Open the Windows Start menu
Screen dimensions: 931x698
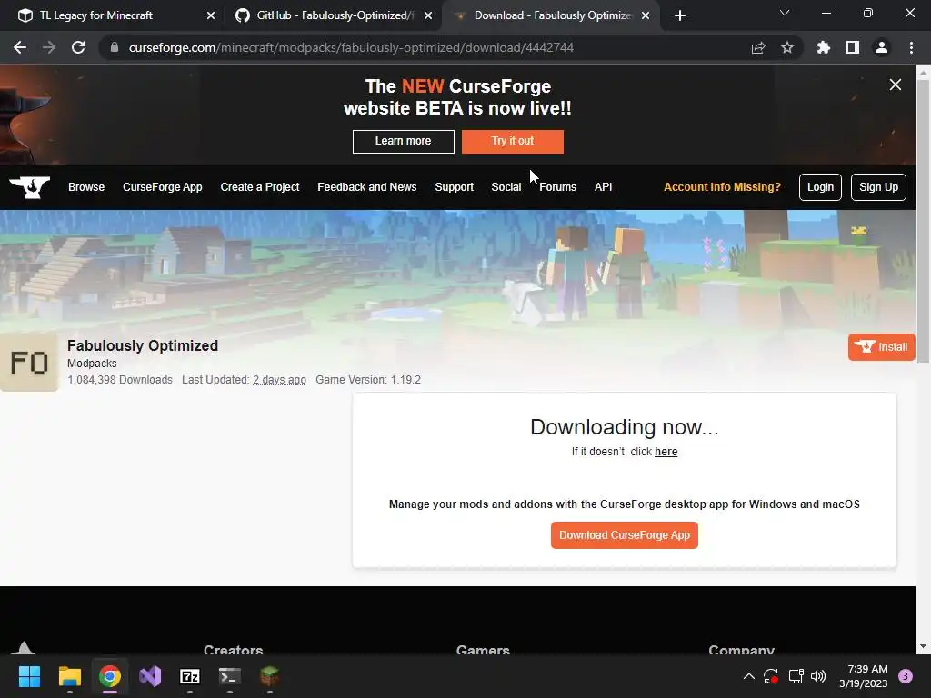click(29, 676)
